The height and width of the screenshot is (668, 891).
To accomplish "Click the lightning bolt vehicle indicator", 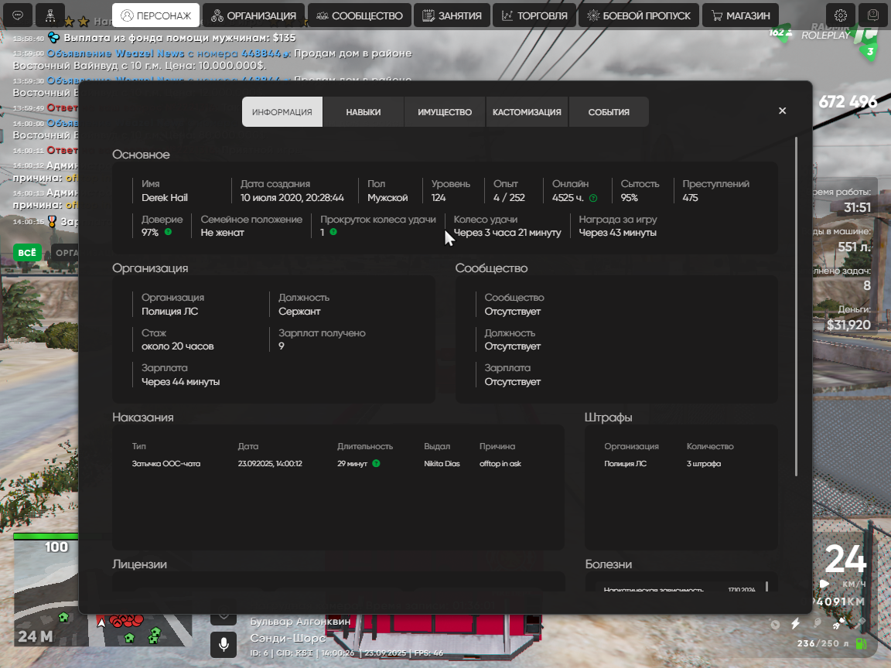I will pyautogui.click(x=796, y=624).
